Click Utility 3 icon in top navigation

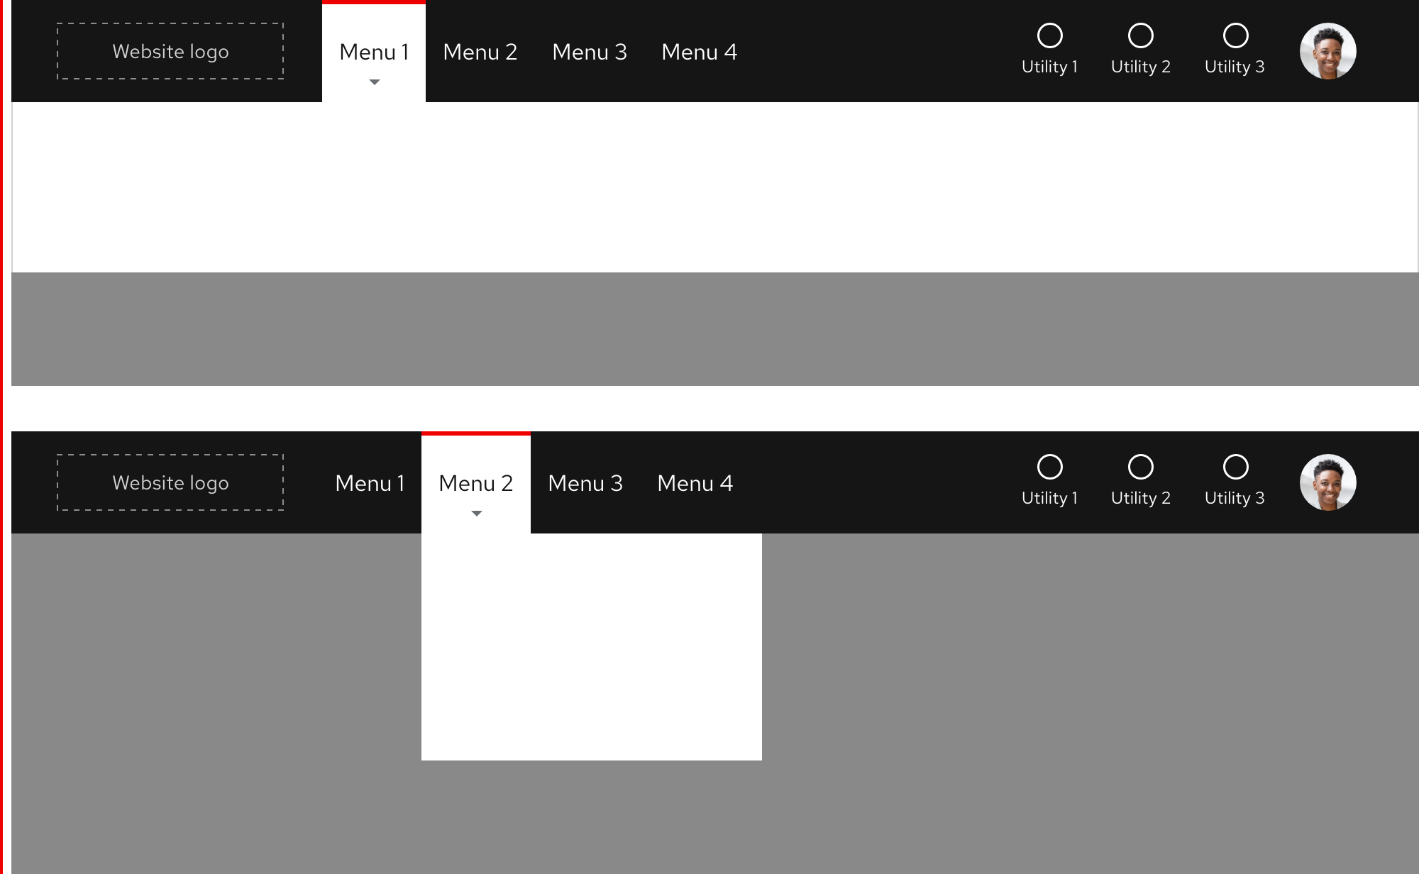pyautogui.click(x=1235, y=36)
